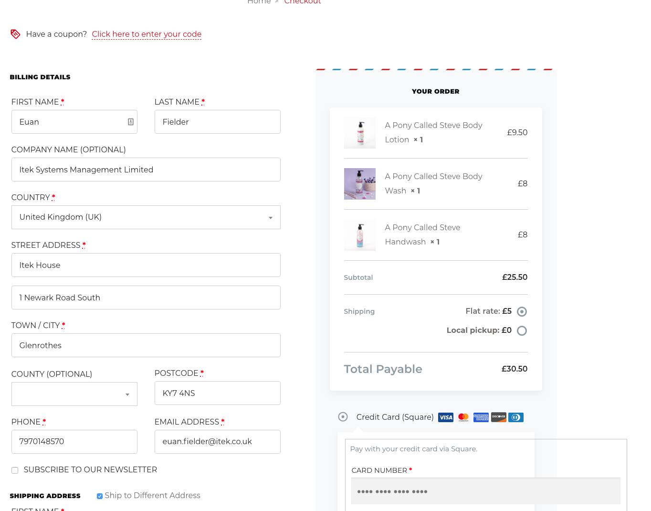Click the Billing Details heading
651x511 pixels.
40,77
